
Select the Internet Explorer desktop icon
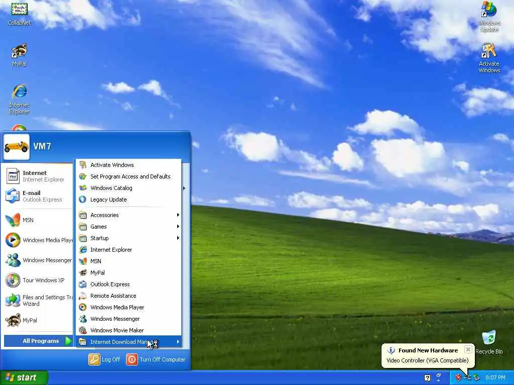[x=20, y=99]
